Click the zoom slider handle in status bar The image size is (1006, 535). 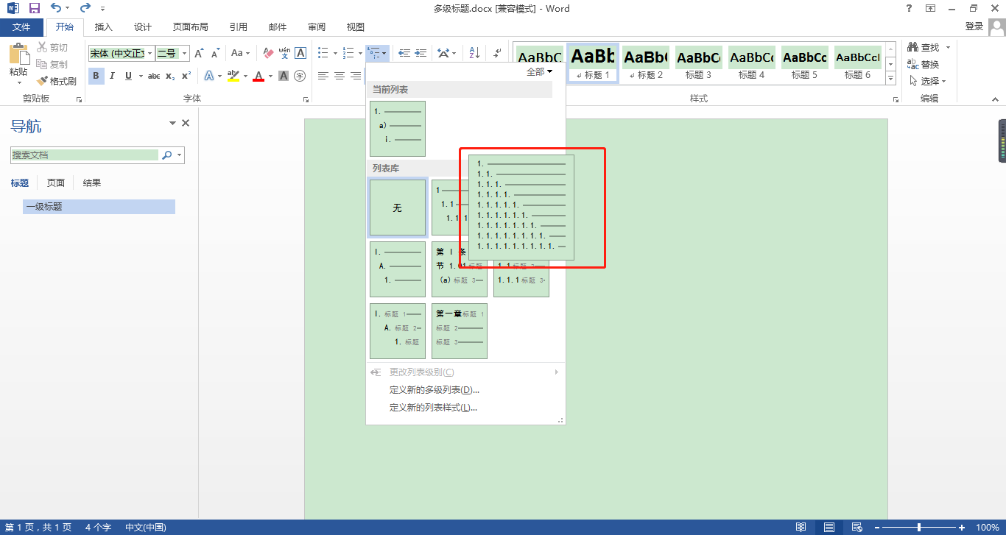pyautogui.click(x=919, y=527)
